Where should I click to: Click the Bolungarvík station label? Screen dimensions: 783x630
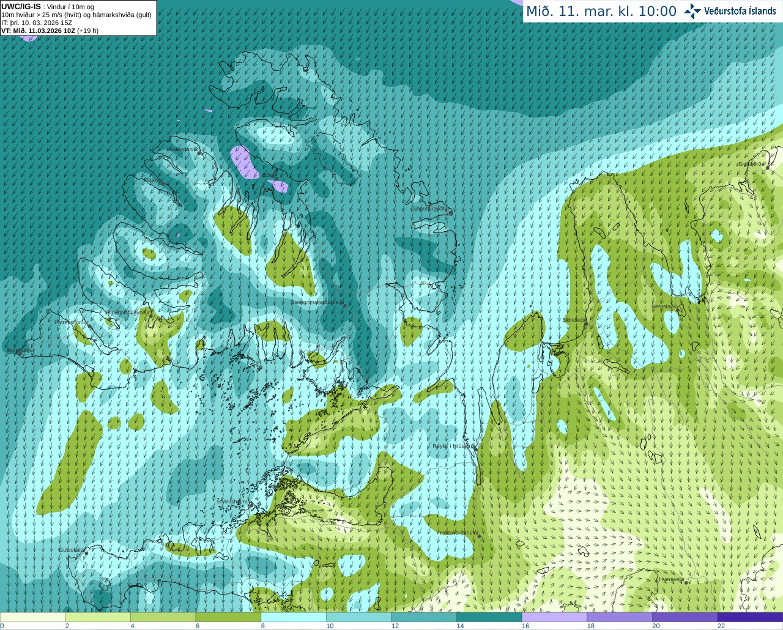pos(183,149)
